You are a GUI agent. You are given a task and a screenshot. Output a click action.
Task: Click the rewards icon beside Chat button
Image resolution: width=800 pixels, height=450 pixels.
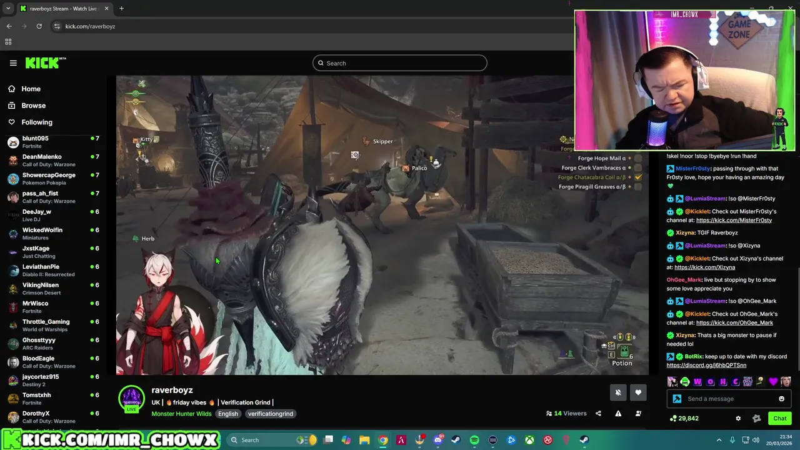pyautogui.click(x=756, y=418)
